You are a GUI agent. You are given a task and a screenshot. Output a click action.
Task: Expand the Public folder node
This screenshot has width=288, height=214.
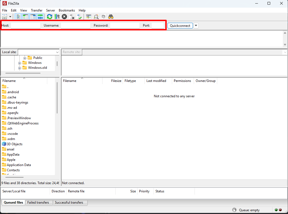click(24, 58)
